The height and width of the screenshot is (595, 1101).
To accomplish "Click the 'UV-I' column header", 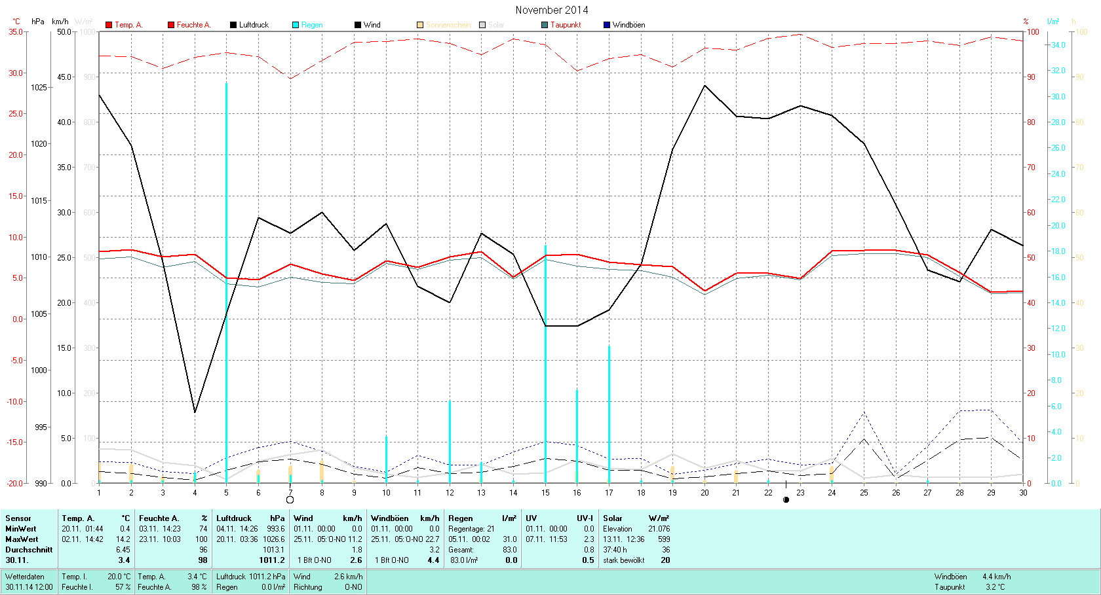I will (x=585, y=518).
